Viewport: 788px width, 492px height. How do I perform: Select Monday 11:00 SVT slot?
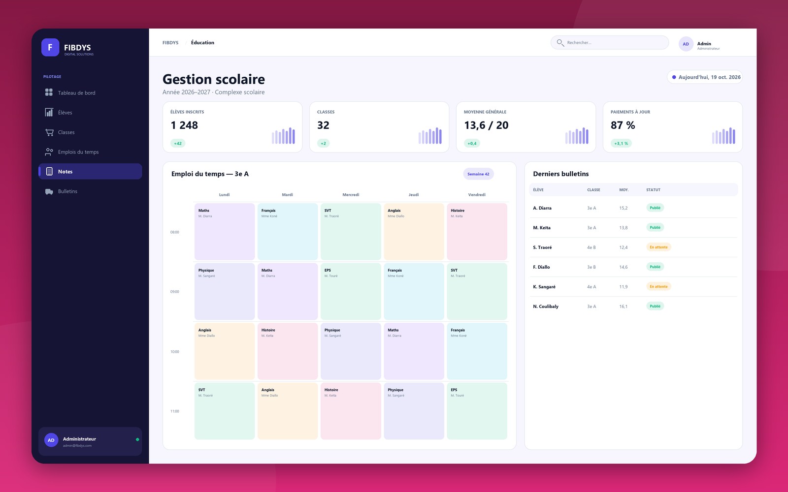tap(225, 411)
